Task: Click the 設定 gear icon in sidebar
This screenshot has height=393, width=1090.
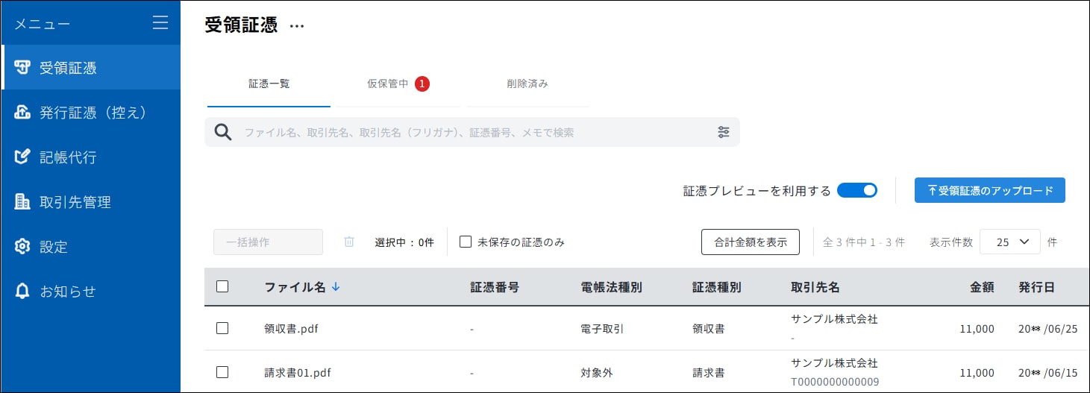Action: (23, 246)
